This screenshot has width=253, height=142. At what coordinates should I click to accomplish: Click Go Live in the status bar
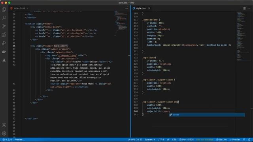tap(221, 140)
